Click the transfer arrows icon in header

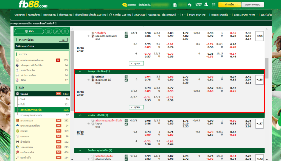(x=190, y=5)
